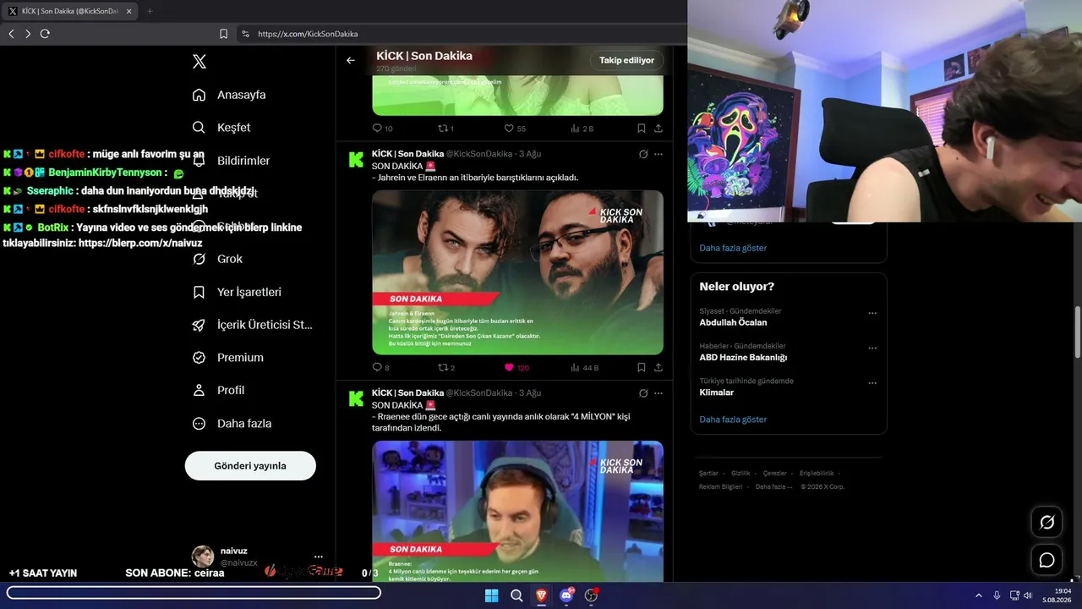This screenshot has height=609, width=1082.
Task: Open the Çerezler footer link
Action: pyautogui.click(x=774, y=474)
